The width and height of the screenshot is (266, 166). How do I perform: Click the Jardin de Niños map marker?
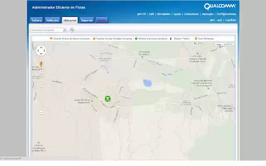click(x=92, y=101)
